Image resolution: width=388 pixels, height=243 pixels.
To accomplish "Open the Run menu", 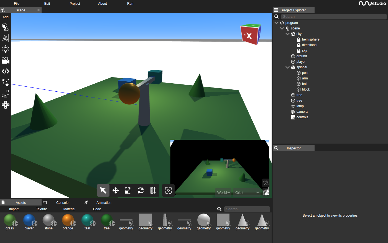I will point(130,4).
